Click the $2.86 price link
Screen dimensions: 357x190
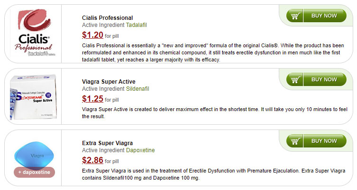tap(92, 160)
